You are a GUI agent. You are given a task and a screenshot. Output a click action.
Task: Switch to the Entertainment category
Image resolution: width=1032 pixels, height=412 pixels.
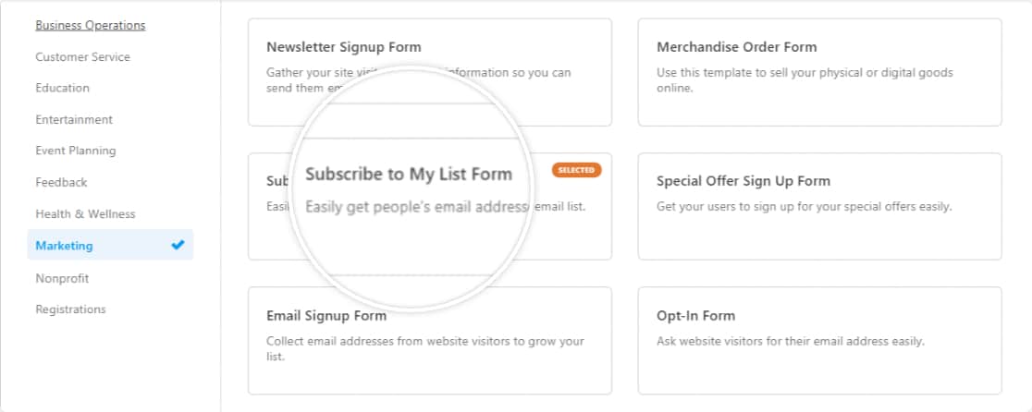coord(74,120)
